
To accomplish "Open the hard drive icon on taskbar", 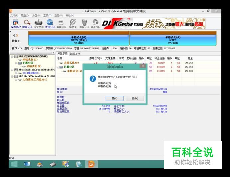I will click(53, 164).
